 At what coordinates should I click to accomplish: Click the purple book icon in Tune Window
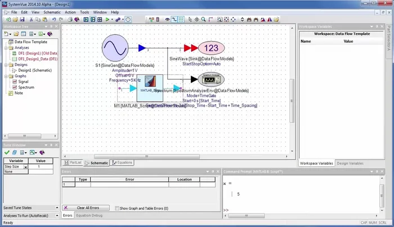42,152
